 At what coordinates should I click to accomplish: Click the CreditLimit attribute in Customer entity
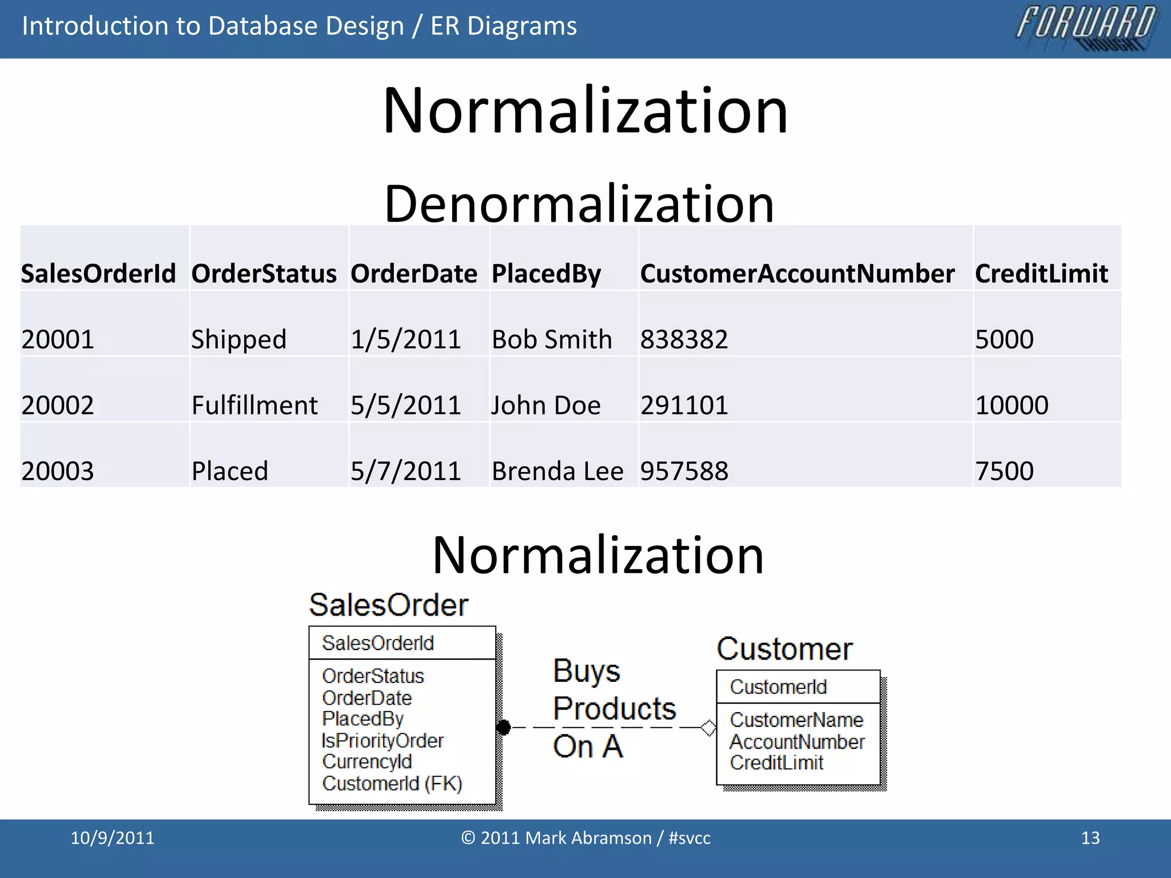776,763
